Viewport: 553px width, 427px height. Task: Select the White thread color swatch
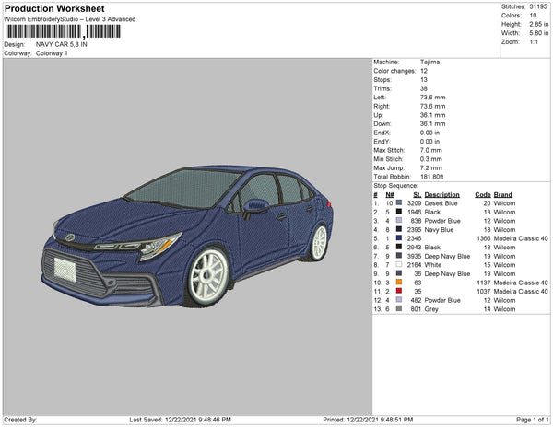pos(399,264)
